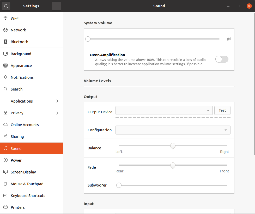The image size is (255, 214).
Task: Click the System Volume slider handle
Action: click(x=88, y=39)
